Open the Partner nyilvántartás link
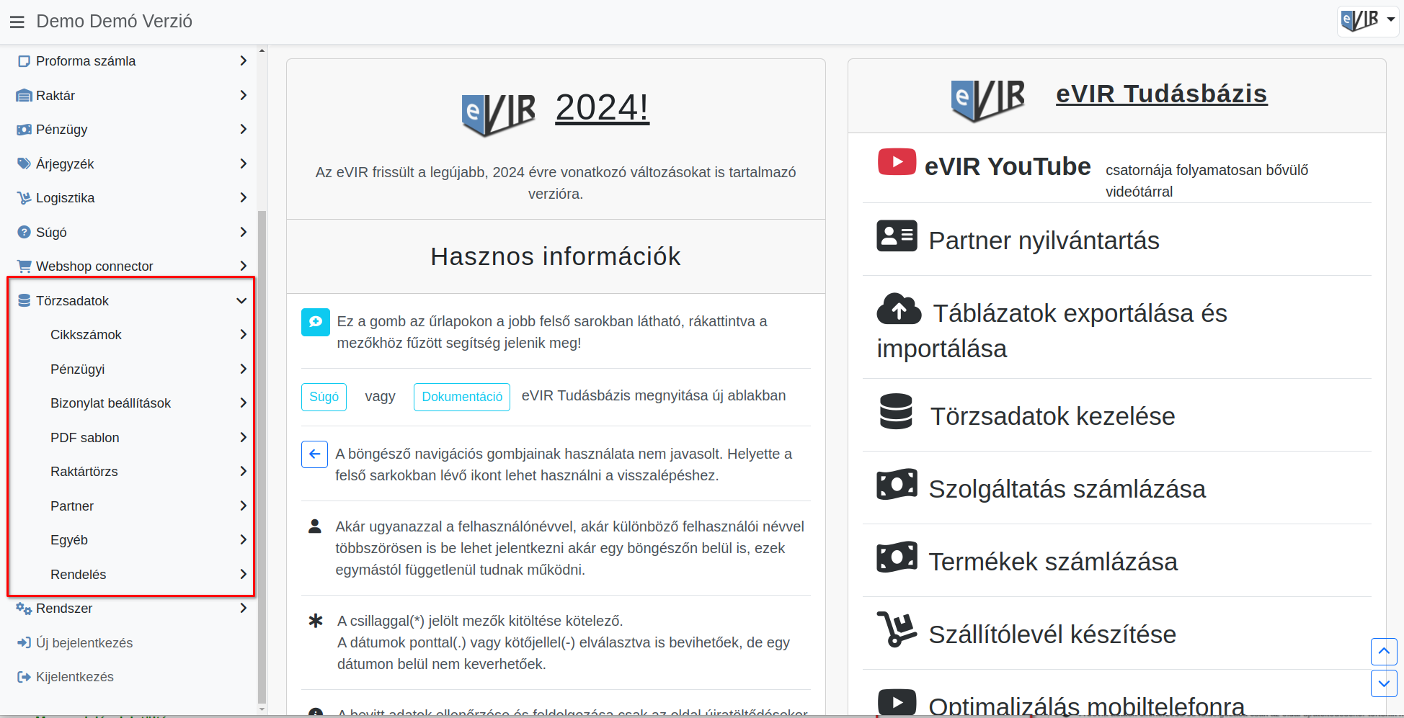Screen dimensions: 1404x718 (x=1044, y=241)
